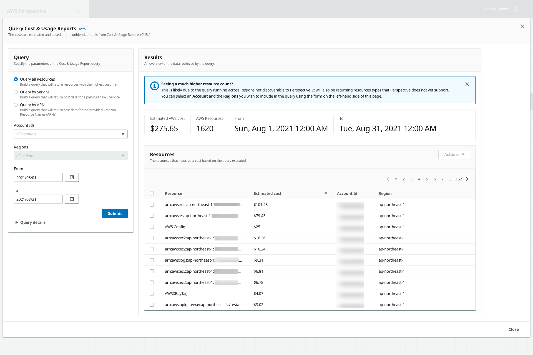Click the sign-out icon next to admin
This screenshot has height=355, width=533.
pos(517,9)
